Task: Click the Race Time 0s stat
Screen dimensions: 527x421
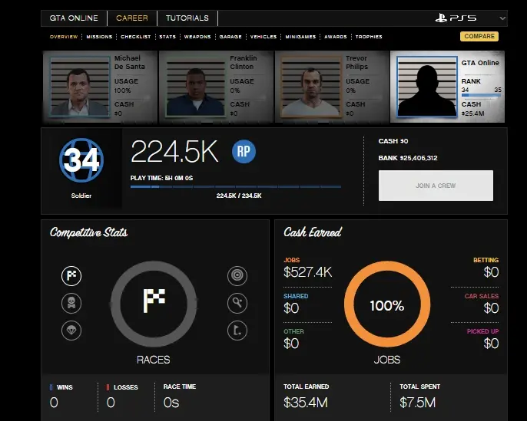Action: point(180,396)
